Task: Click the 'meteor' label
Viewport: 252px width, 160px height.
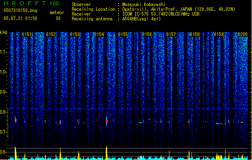Action: pos(57,12)
